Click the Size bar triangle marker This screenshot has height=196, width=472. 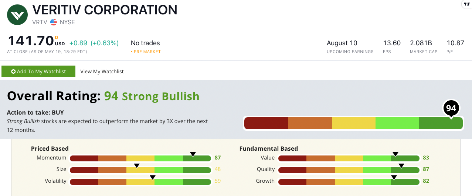pyautogui.click(x=137, y=165)
